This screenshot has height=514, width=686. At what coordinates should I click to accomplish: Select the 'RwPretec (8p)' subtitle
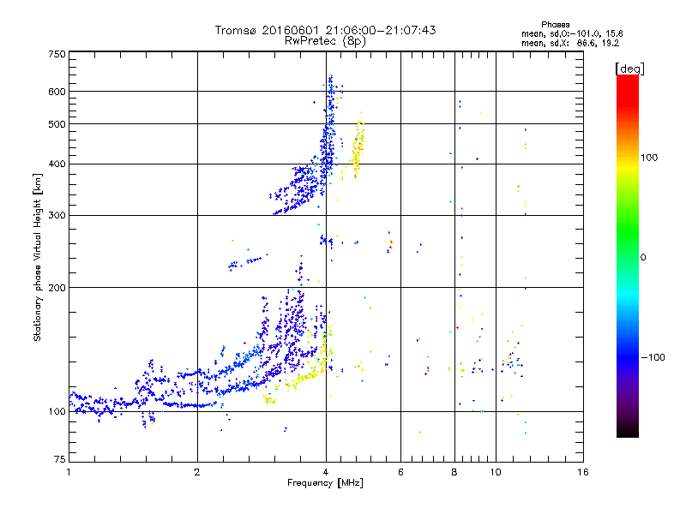(325, 41)
